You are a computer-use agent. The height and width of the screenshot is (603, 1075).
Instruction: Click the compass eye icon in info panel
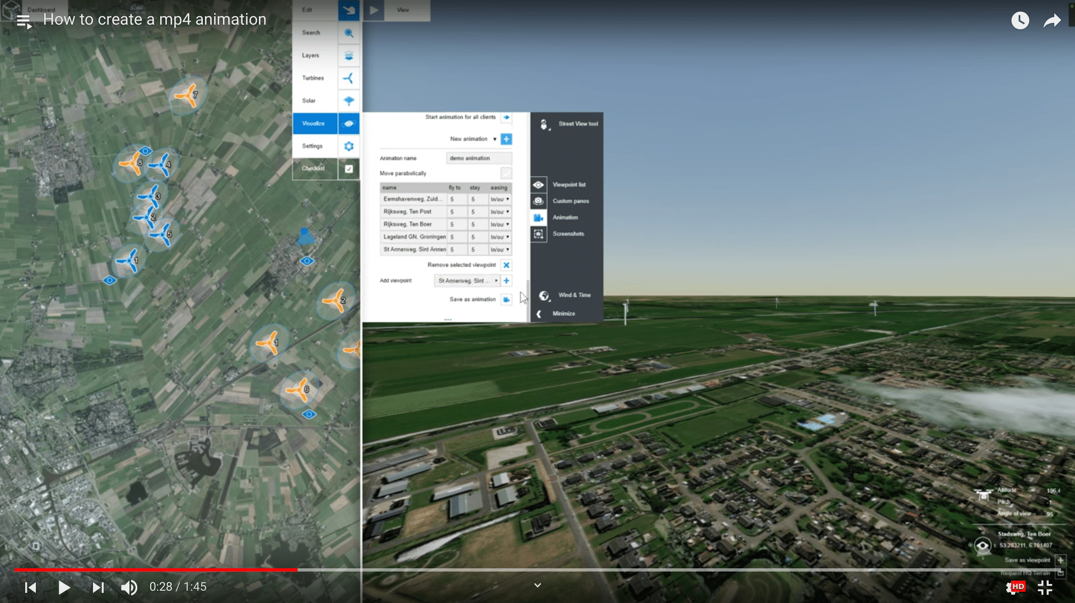click(982, 546)
